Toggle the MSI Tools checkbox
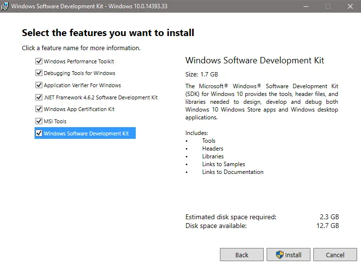The image size is (361, 266). pos(39,121)
